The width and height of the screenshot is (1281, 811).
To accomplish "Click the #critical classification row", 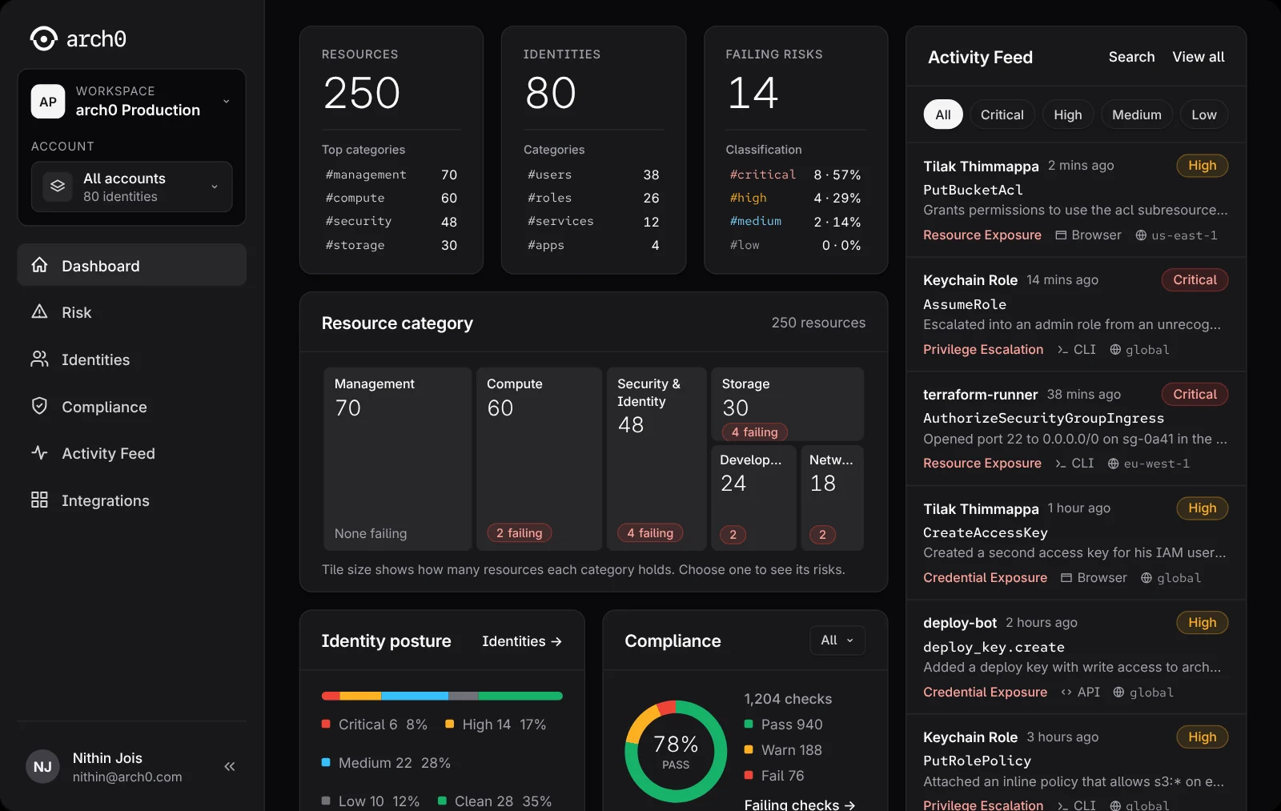I will tap(795, 175).
